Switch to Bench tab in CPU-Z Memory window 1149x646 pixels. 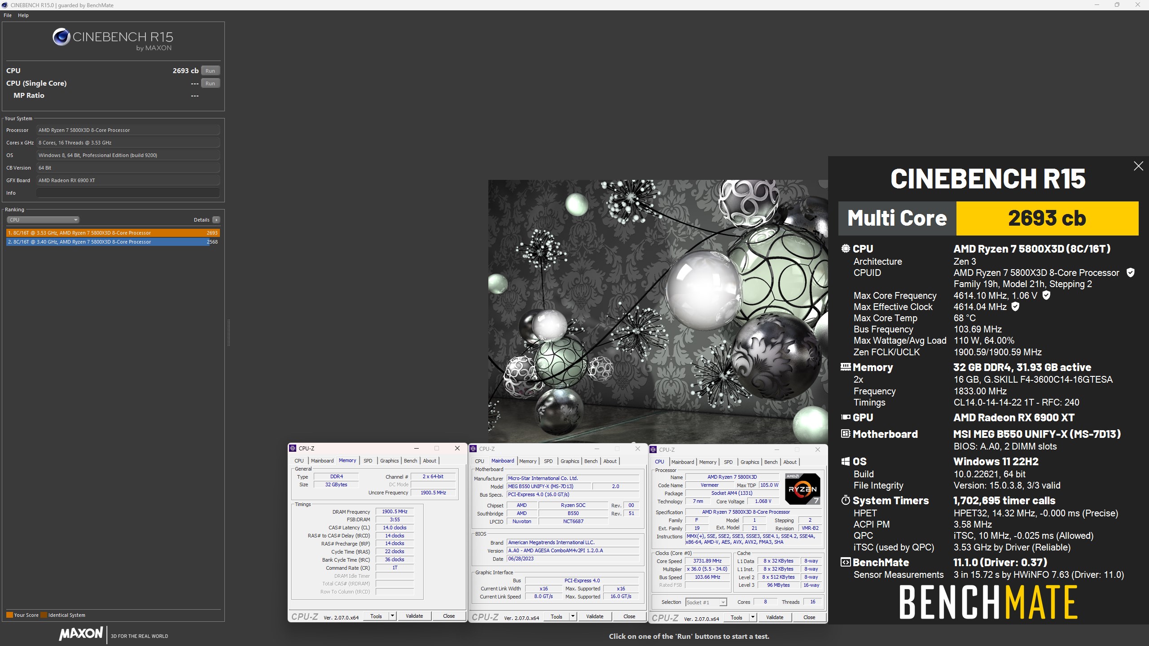(410, 461)
